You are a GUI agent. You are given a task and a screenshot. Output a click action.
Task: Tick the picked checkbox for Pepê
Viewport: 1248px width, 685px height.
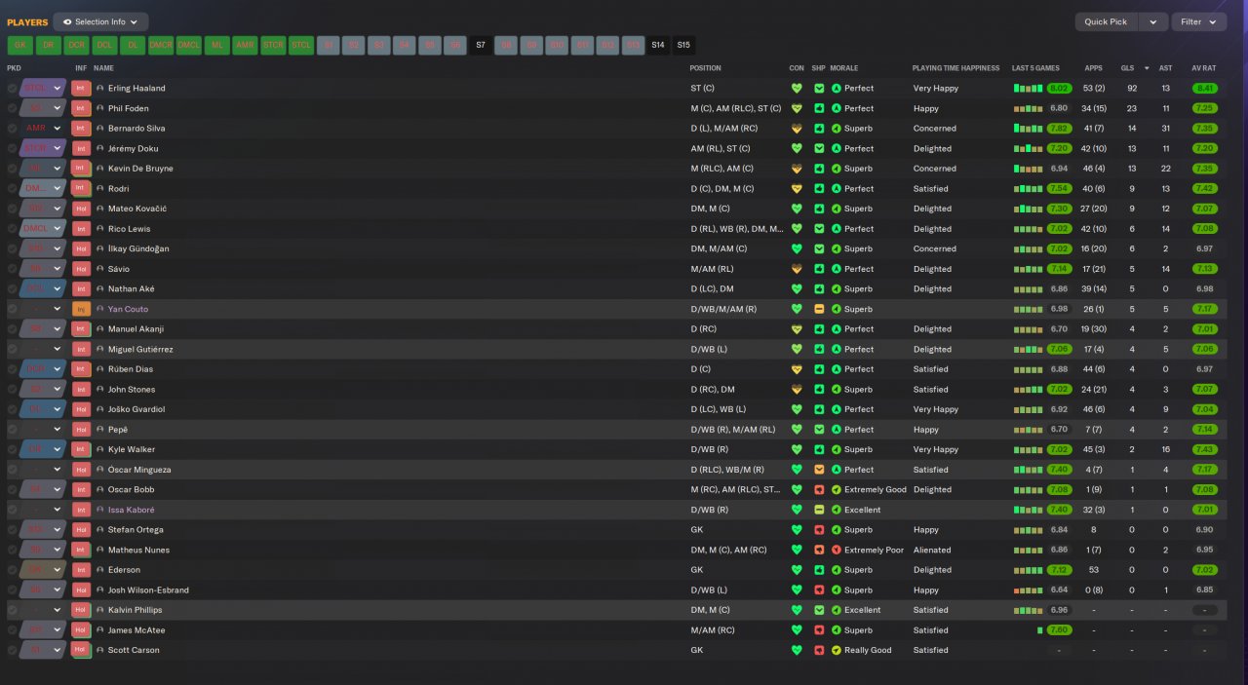click(x=13, y=430)
